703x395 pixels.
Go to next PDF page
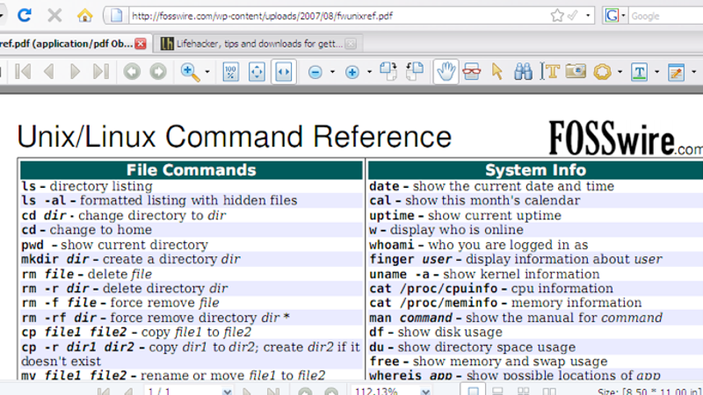[75, 71]
